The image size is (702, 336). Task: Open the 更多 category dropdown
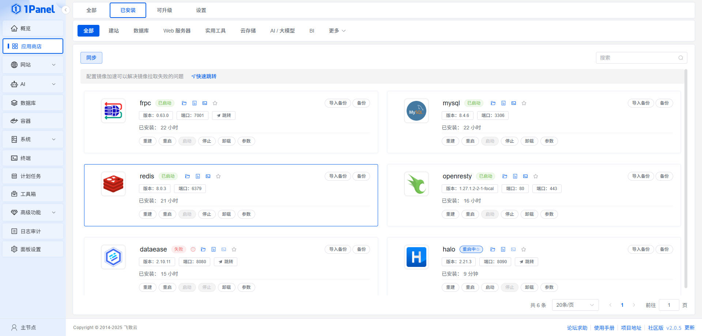coord(337,31)
